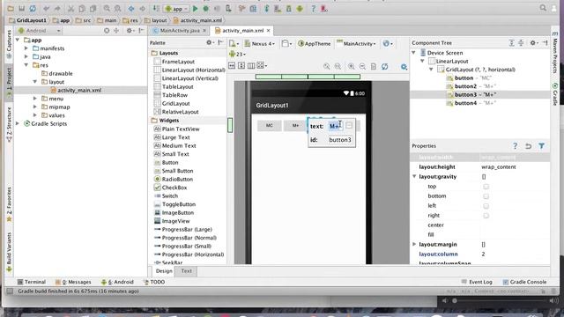Start debugging with the green bug icon

205,9
